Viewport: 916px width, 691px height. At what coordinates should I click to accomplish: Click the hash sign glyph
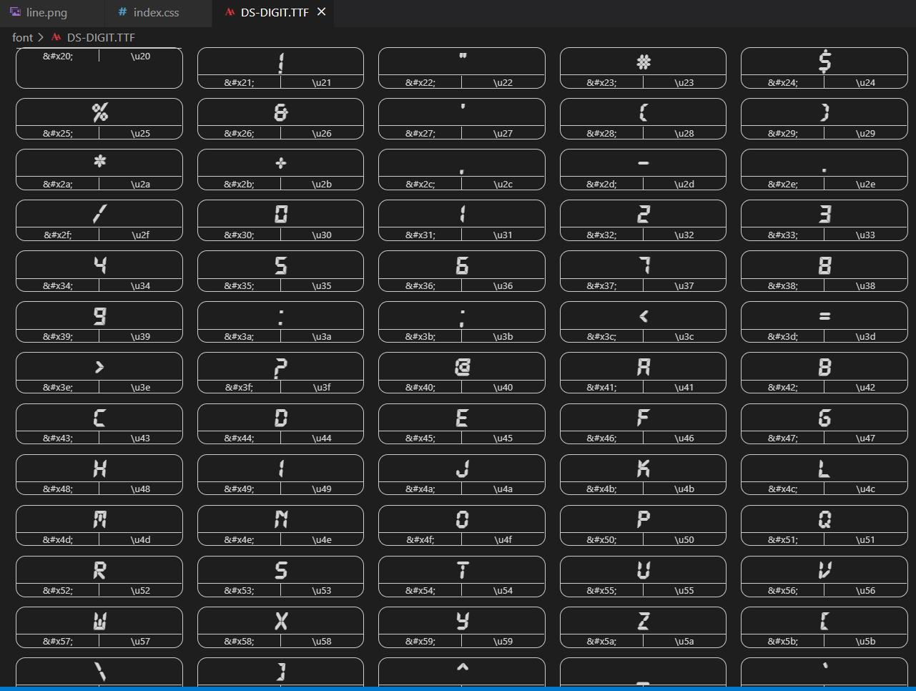coord(643,62)
